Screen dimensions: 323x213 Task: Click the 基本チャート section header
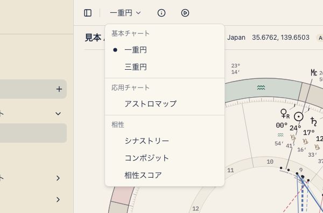[x=130, y=33]
